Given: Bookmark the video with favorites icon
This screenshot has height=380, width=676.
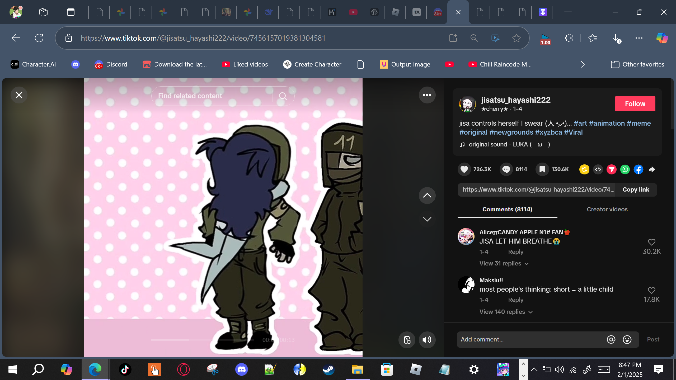Looking at the screenshot, I should (x=542, y=169).
